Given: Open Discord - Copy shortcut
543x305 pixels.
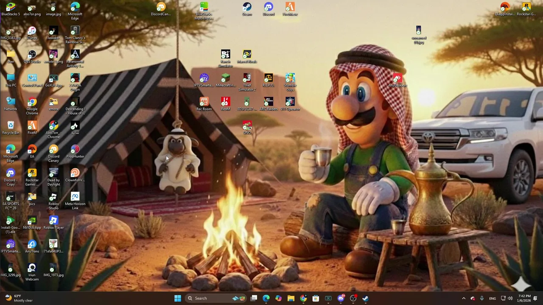Looking at the screenshot, I should click(11, 177).
